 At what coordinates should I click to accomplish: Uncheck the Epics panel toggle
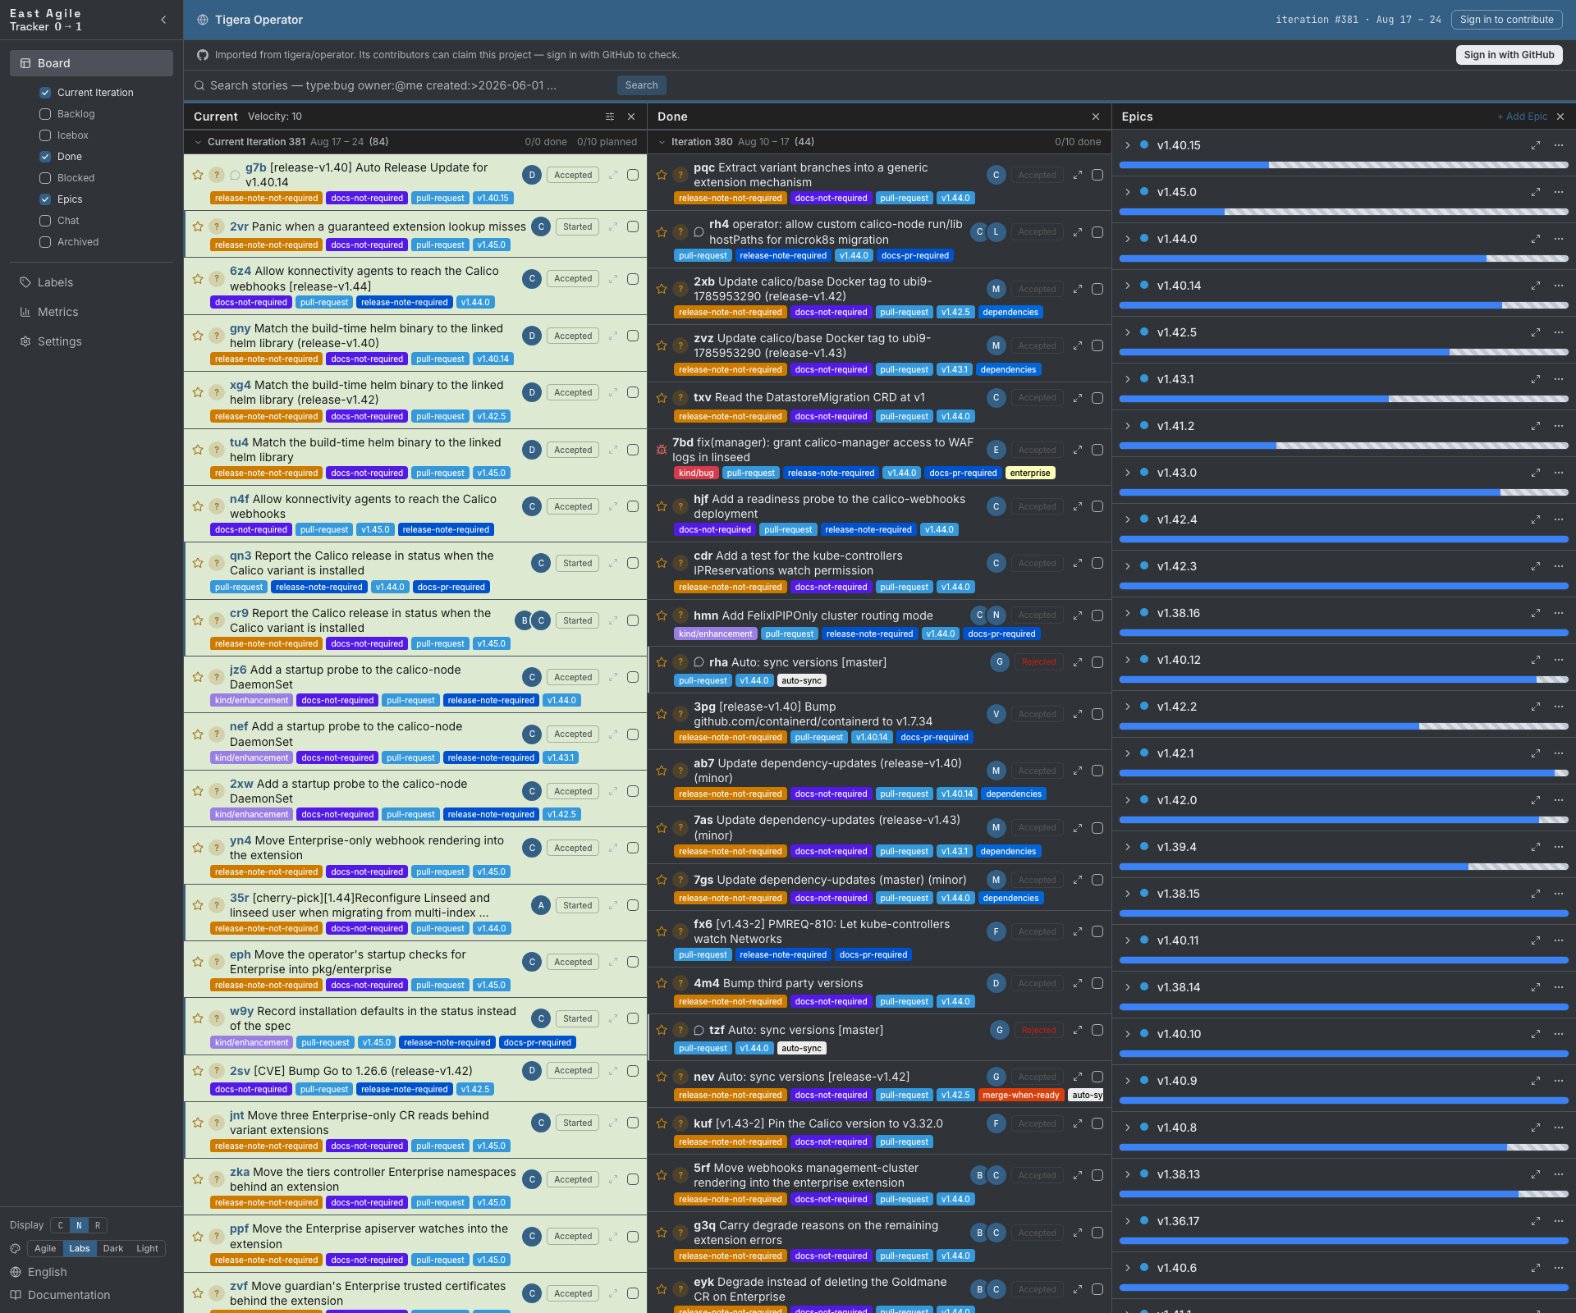coord(45,199)
